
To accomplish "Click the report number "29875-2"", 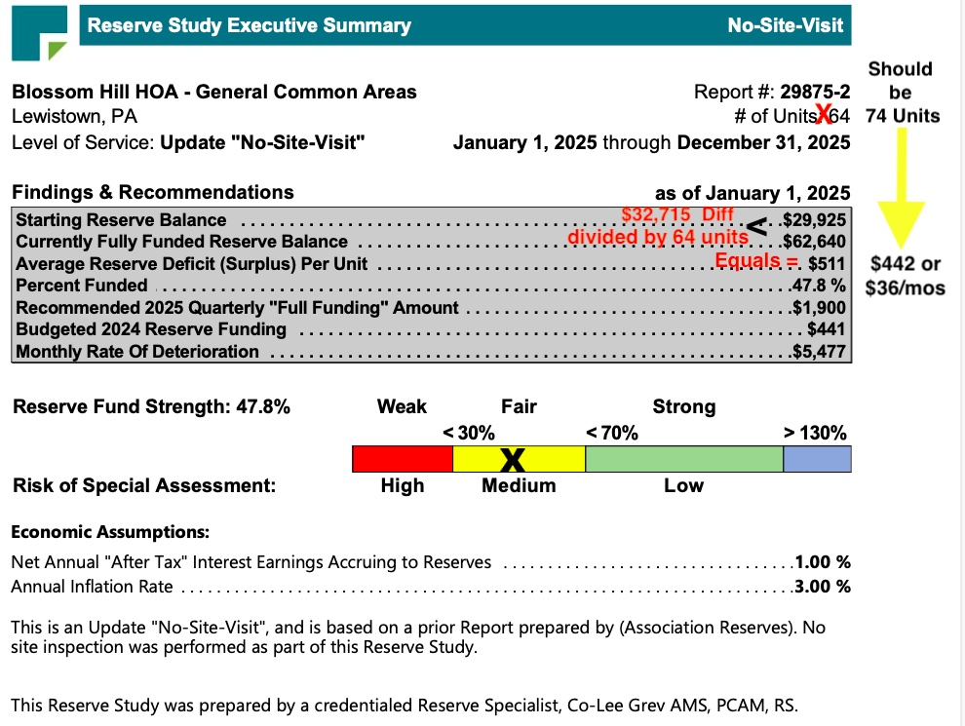I will 815,92.
